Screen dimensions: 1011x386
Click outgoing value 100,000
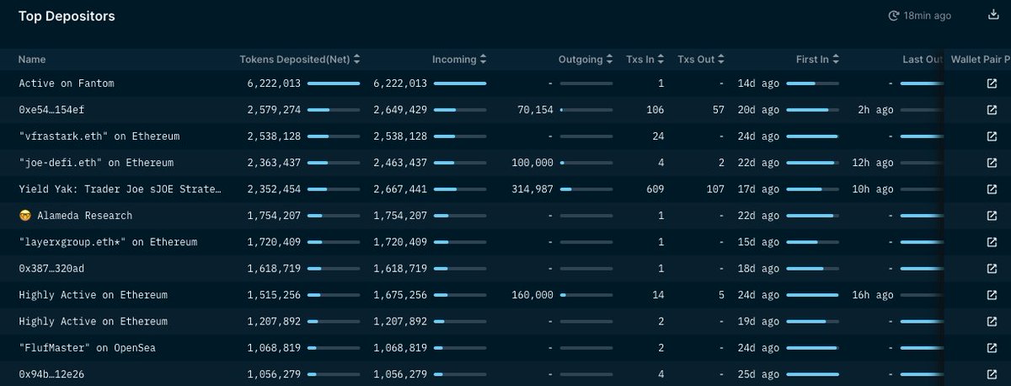click(x=532, y=163)
